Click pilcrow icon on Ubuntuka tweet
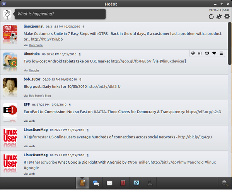Viewport: 232px width, 190px height. coord(80,54)
